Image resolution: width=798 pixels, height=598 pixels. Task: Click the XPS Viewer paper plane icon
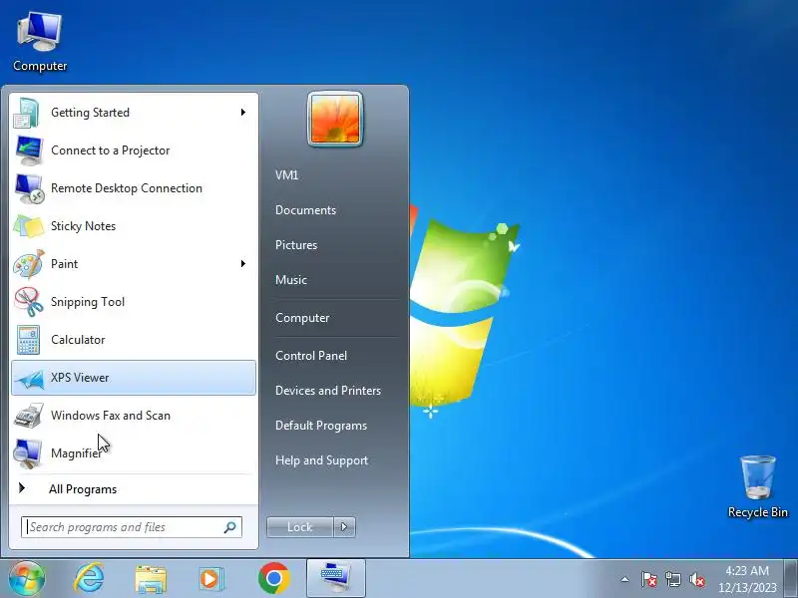(30, 379)
